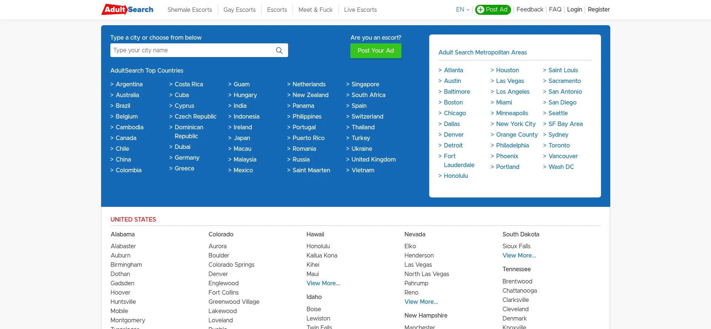
Task: Click the magnifier search icon
Action: tap(279, 50)
